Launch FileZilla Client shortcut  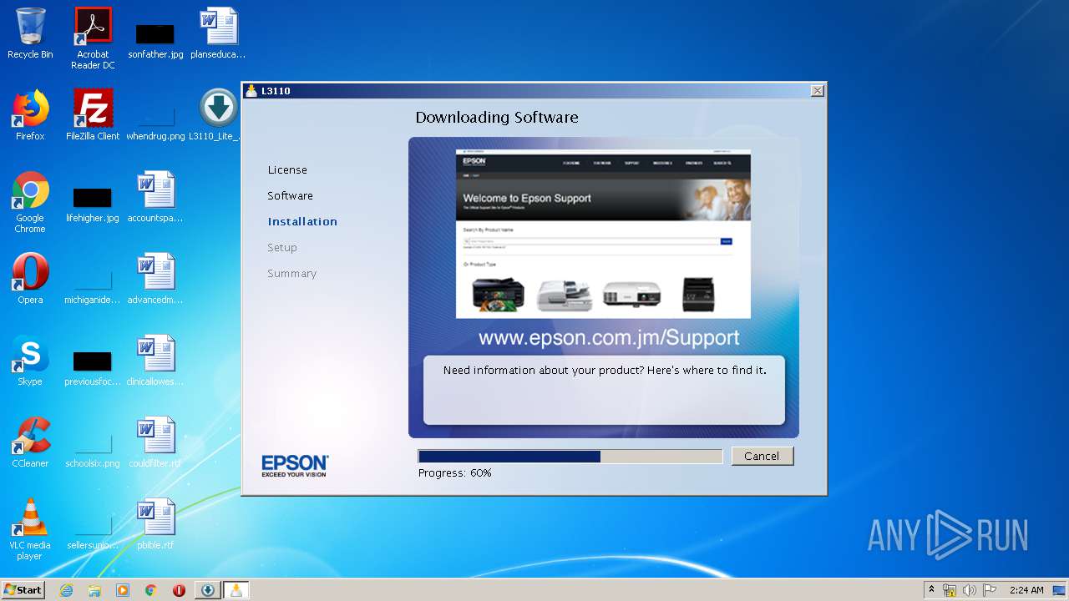pos(93,115)
